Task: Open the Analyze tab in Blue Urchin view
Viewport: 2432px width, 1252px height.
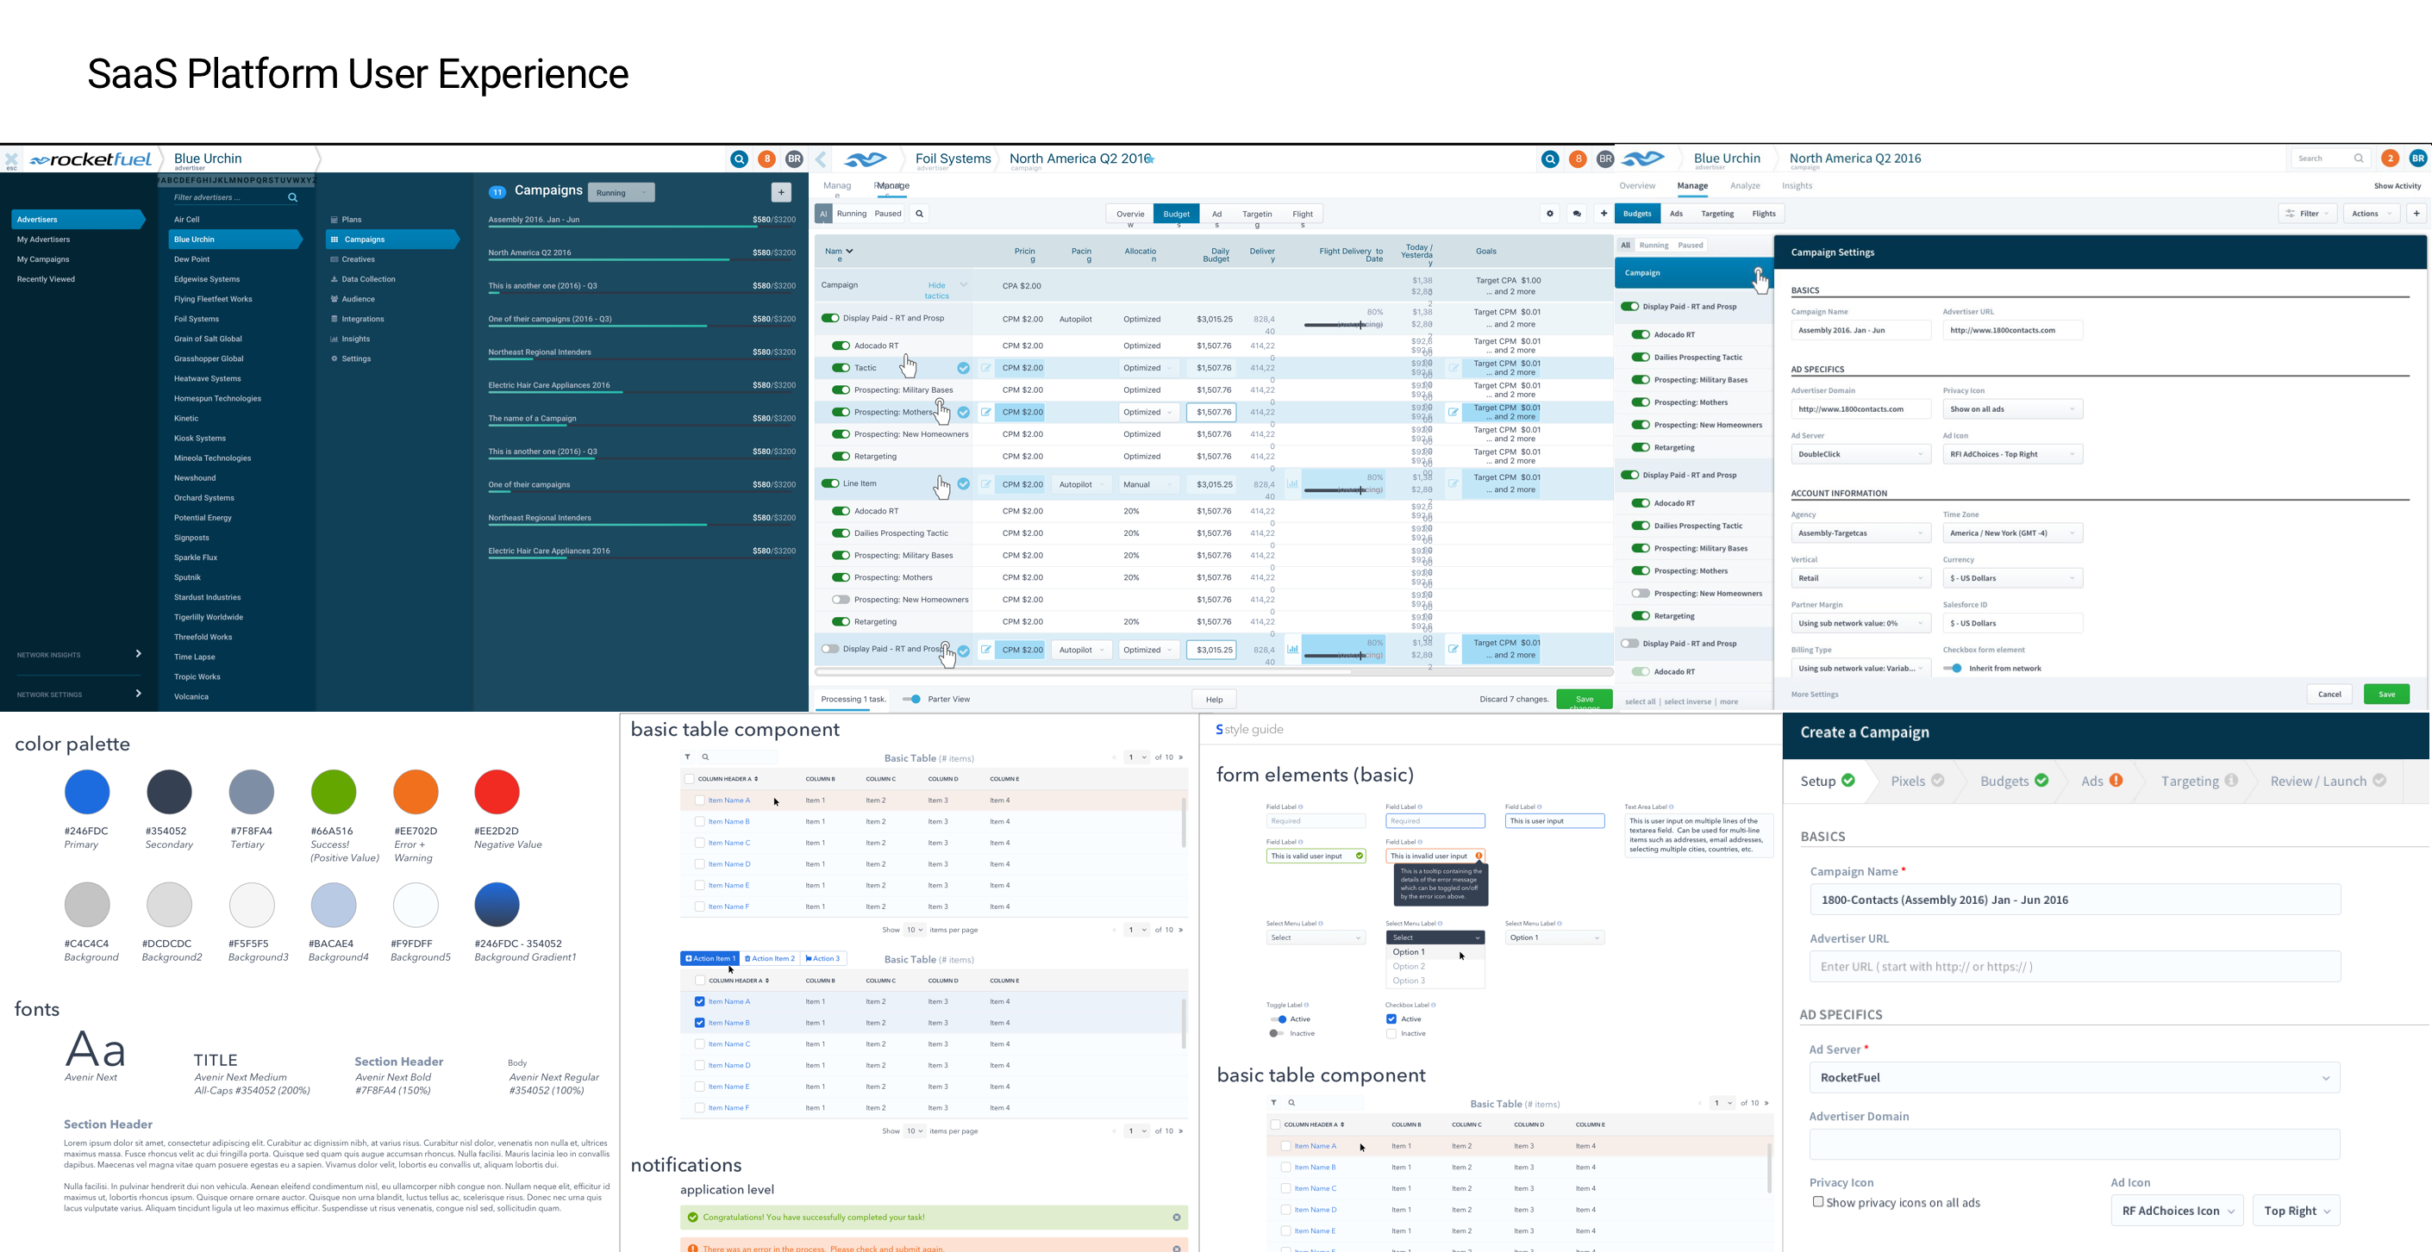Action: coord(1744,186)
